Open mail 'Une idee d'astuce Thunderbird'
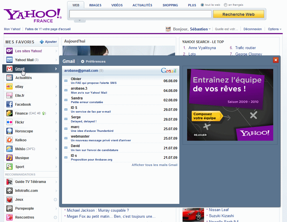The height and width of the screenshot is (222, 287). click(92, 131)
